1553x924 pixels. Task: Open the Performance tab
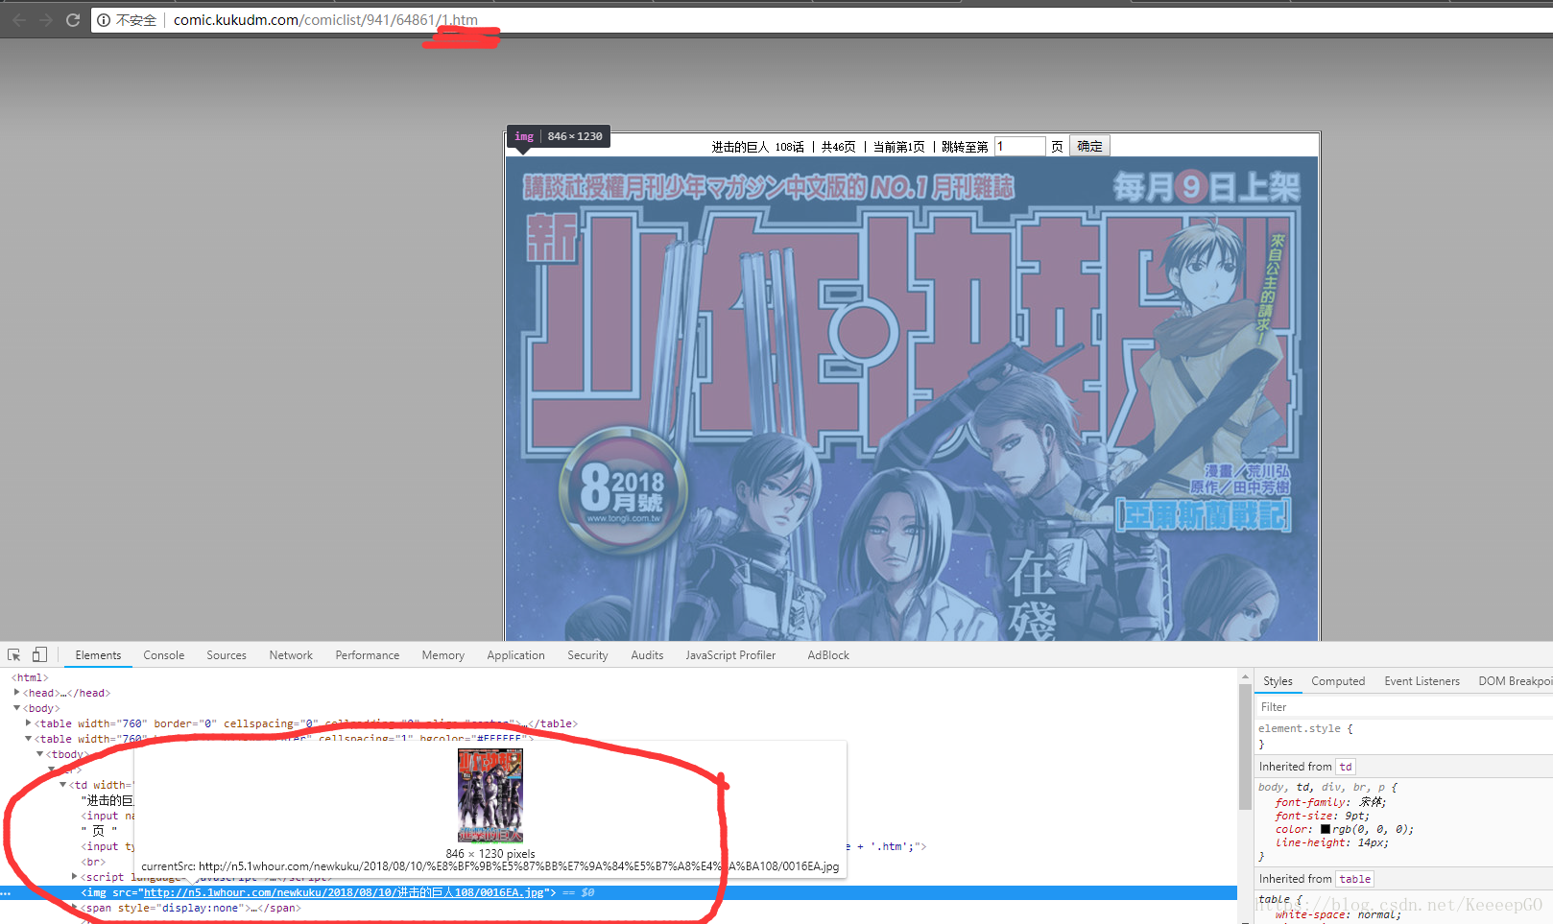pyautogui.click(x=368, y=655)
